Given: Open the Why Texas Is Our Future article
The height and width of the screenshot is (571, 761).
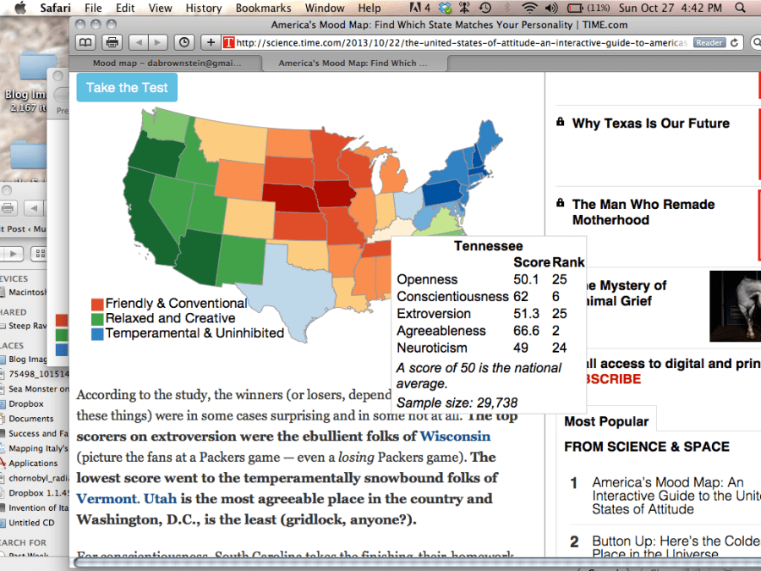Looking at the screenshot, I should 650,124.
